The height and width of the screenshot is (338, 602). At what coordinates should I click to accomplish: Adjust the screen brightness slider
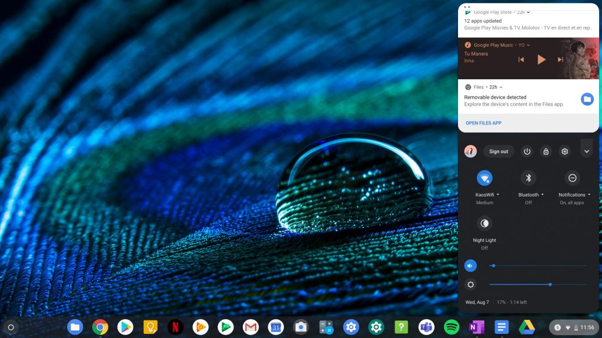coord(537,285)
